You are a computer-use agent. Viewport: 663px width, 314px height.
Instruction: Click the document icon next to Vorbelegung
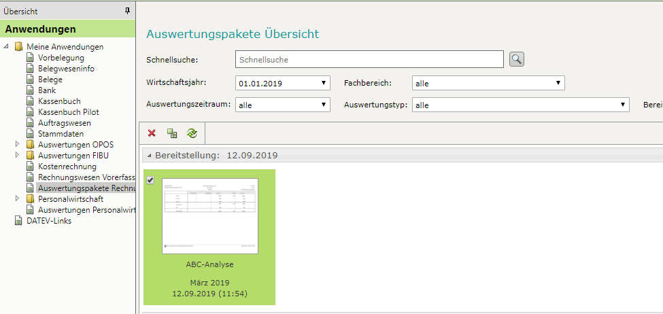click(30, 58)
